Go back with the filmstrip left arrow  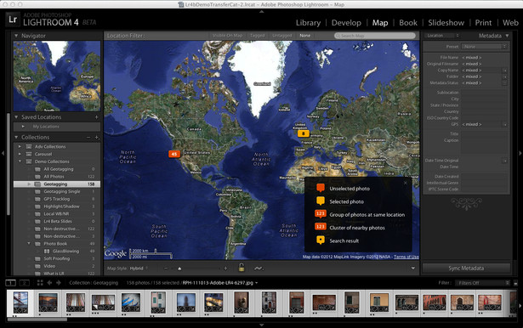point(49,283)
